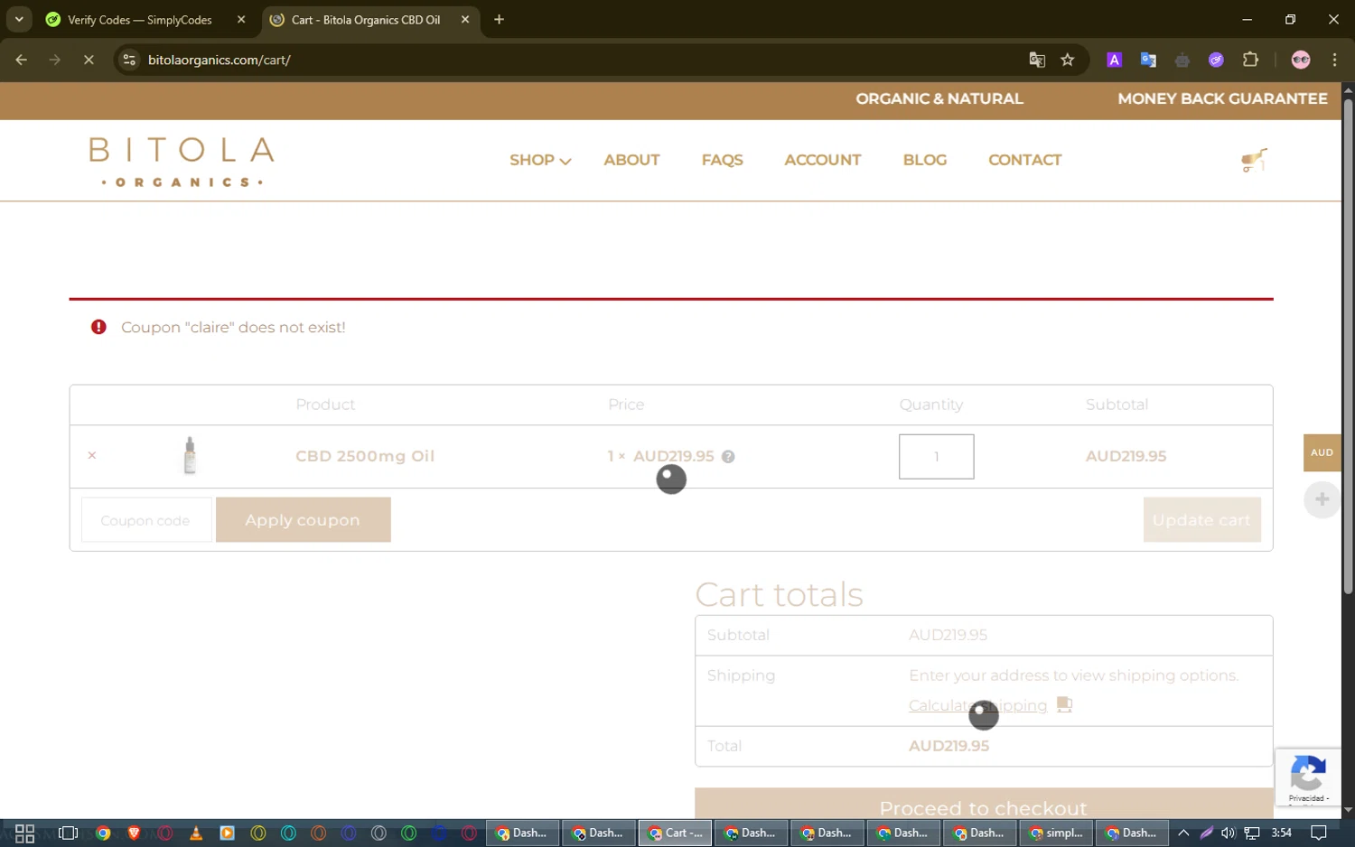1355x847 pixels.
Task: Open the AUD currency switcher
Action: pyautogui.click(x=1322, y=452)
